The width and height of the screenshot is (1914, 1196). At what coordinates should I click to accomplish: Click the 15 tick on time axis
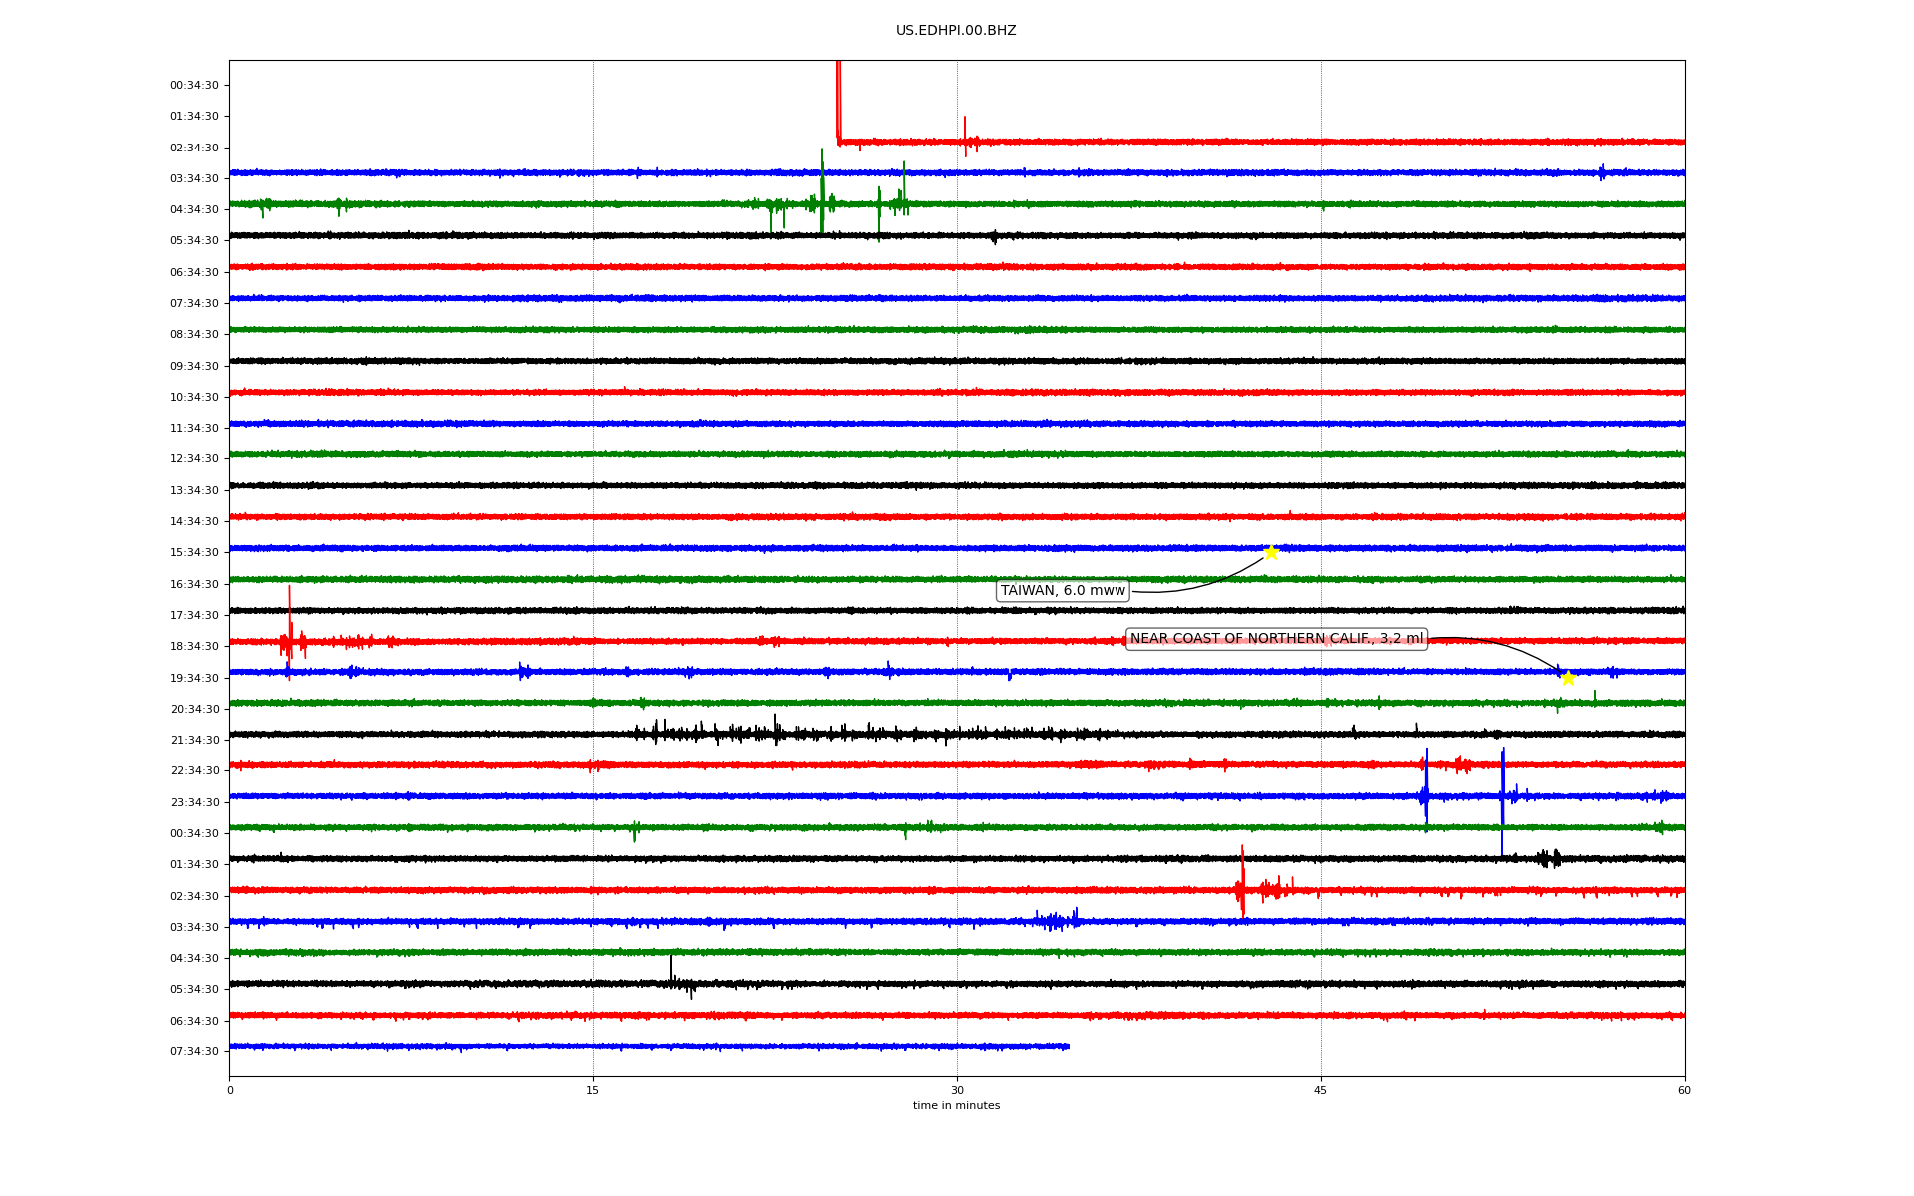tap(593, 1090)
